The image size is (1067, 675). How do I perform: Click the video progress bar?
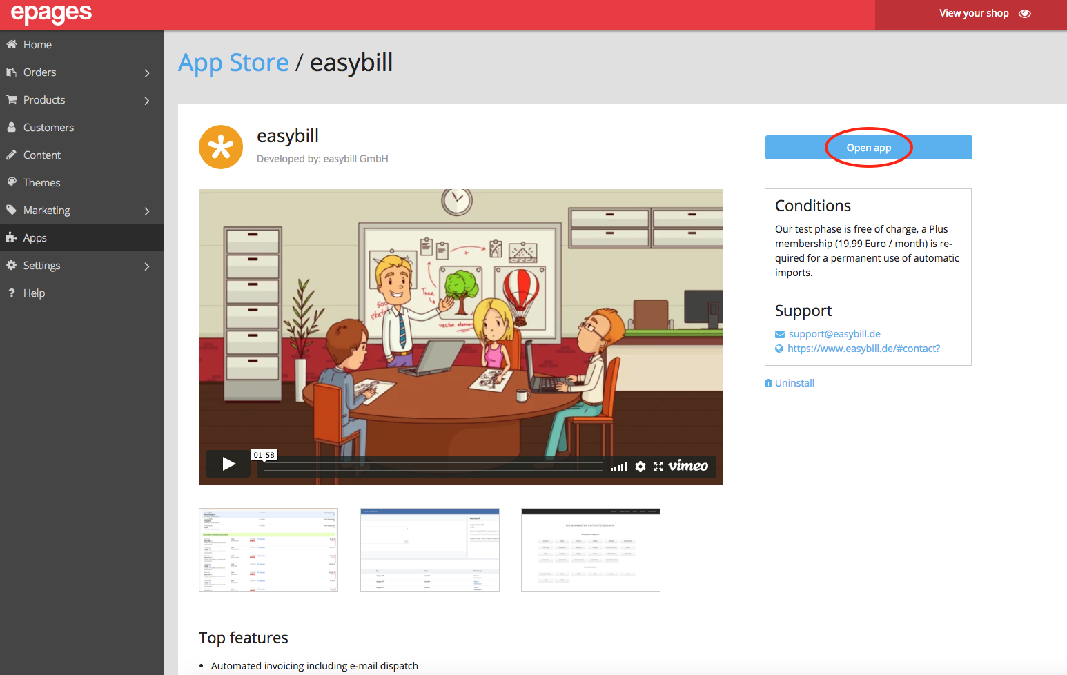coord(433,467)
